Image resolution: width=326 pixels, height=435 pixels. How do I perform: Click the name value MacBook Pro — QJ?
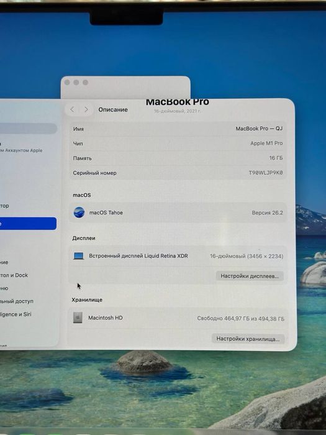pyautogui.click(x=259, y=129)
